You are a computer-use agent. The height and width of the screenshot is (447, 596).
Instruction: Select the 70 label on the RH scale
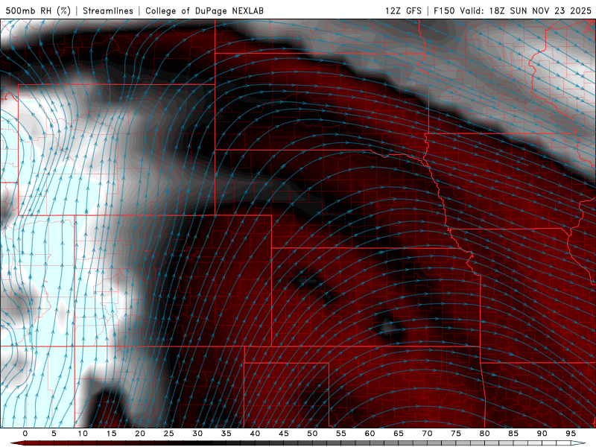point(427,434)
